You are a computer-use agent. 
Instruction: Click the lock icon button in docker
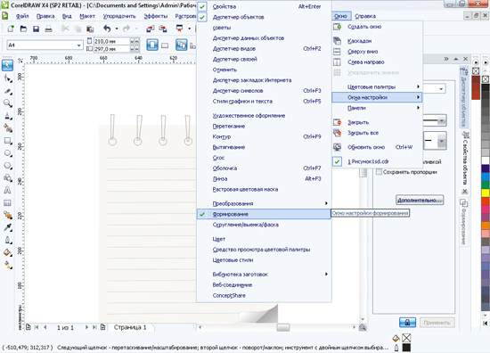click(x=407, y=322)
